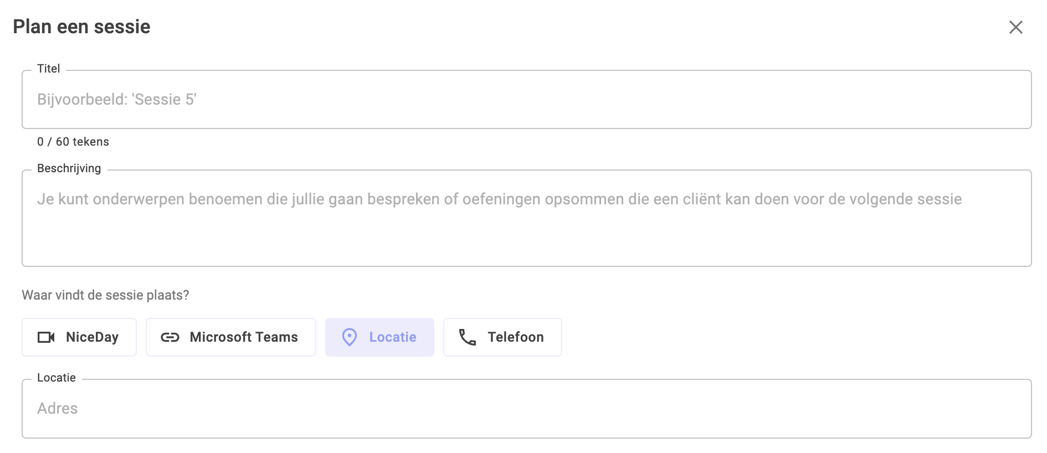Choose Microsoft Teams as session place
1047x453 pixels.
[231, 337]
